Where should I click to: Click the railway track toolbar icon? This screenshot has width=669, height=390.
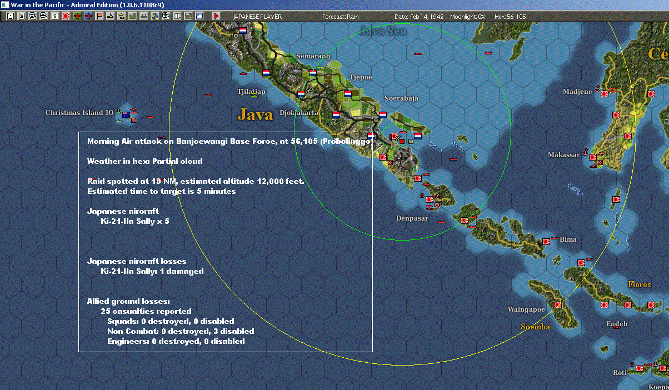tap(188, 16)
